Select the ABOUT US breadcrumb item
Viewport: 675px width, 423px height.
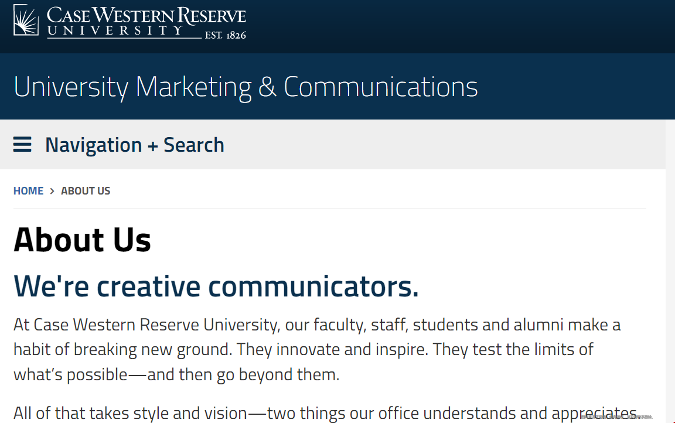[85, 190]
